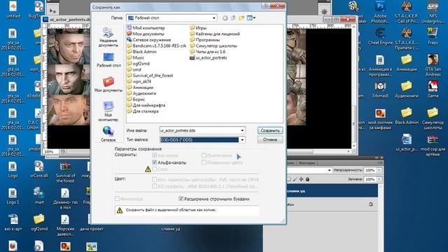Click the up one level folder icon
The width and height of the screenshot is (448, 252).
233,18
